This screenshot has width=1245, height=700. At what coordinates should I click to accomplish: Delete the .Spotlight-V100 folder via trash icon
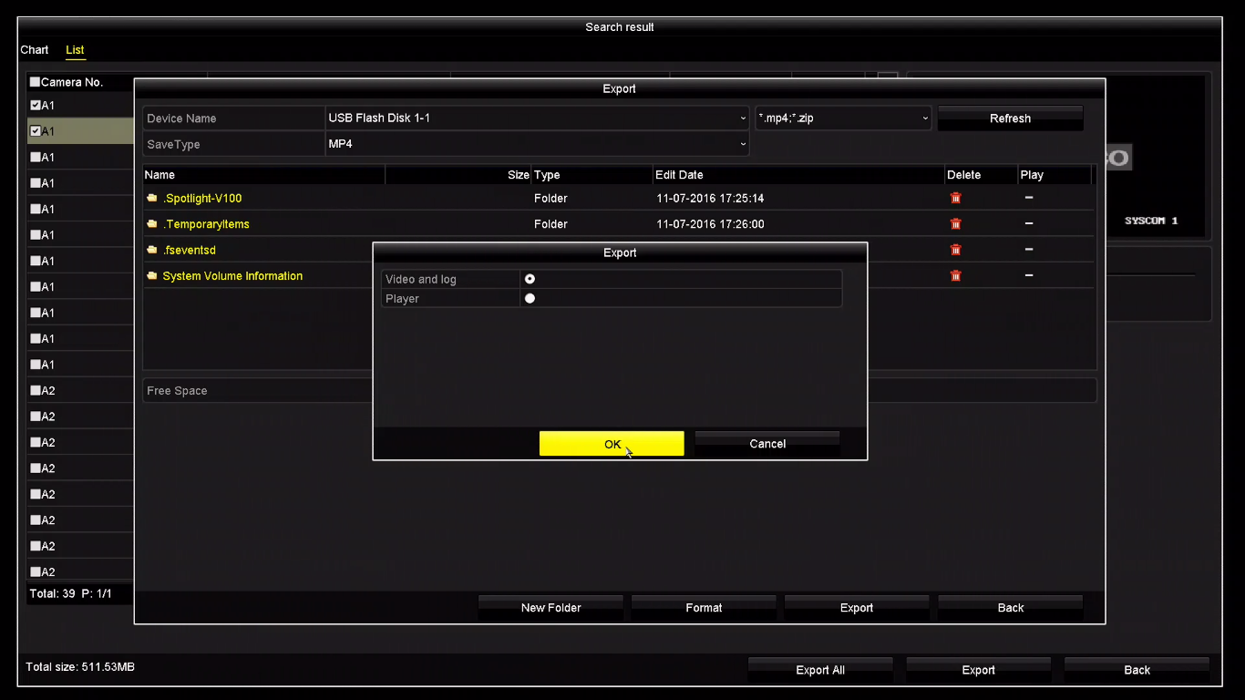(955, 198)
